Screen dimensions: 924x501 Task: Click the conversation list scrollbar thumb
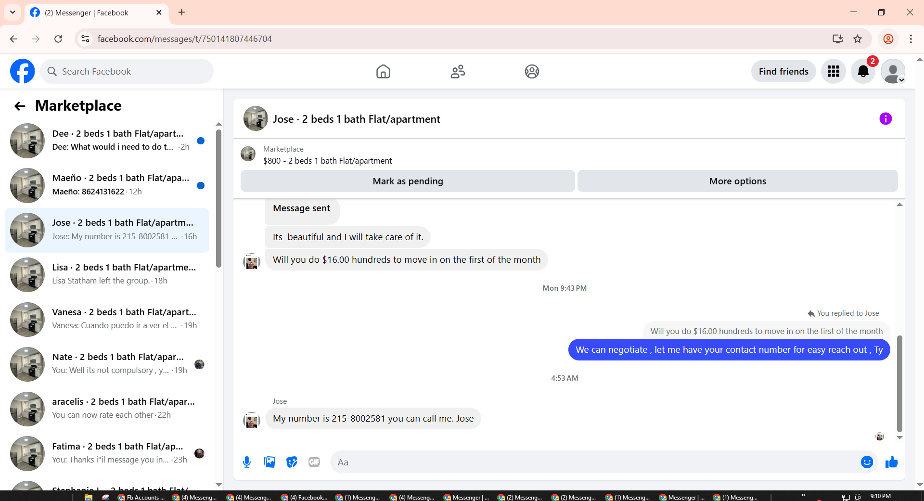click(x=218, y=198)
